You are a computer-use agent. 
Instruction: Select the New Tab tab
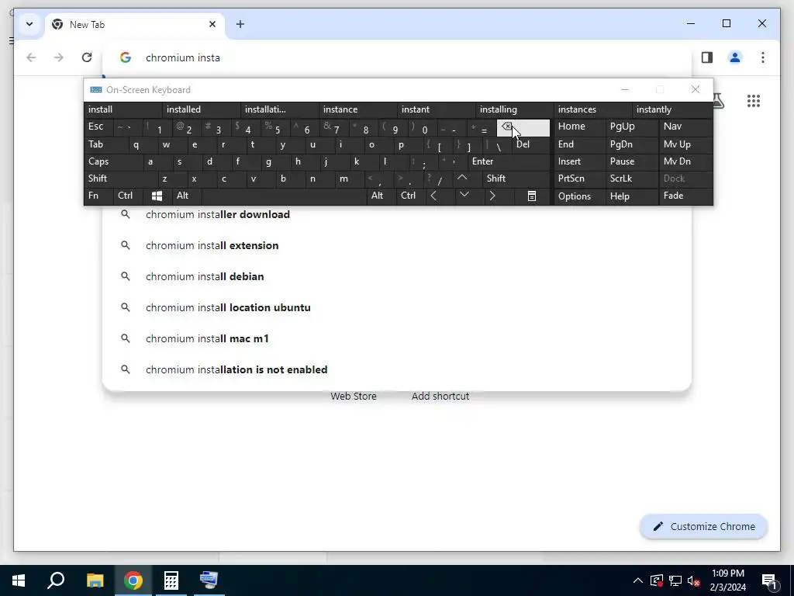coord(136,24)
